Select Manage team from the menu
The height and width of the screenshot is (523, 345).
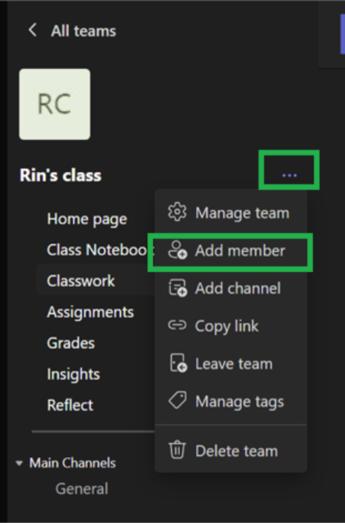[231, 213]
